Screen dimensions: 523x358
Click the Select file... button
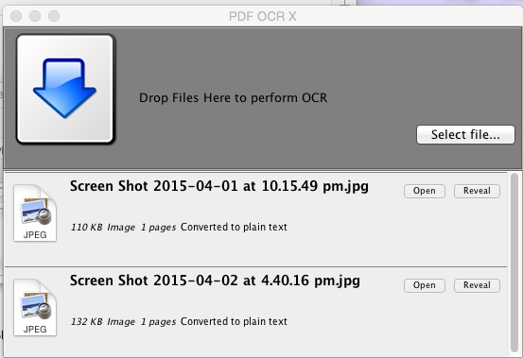[x=465, y=134]
